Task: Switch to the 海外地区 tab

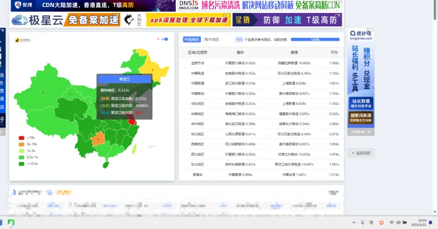Action: [211, 40]
